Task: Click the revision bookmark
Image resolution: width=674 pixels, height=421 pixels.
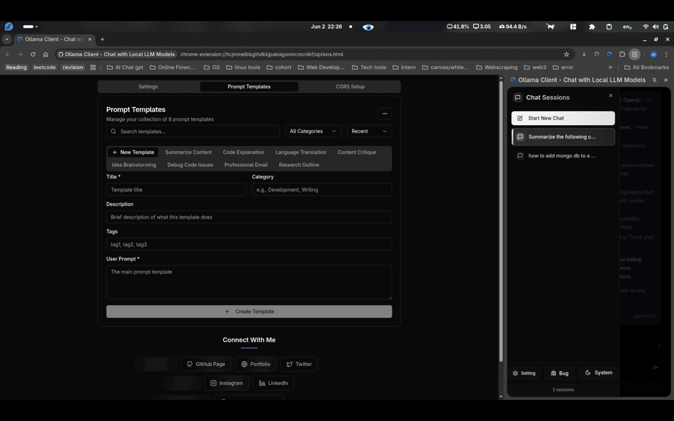Action: pos(73,67)
